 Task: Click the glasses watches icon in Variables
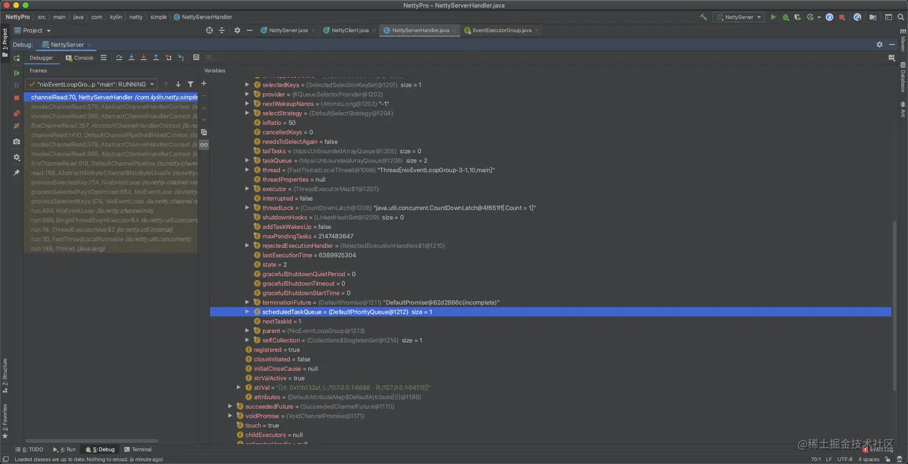(204, 145)
